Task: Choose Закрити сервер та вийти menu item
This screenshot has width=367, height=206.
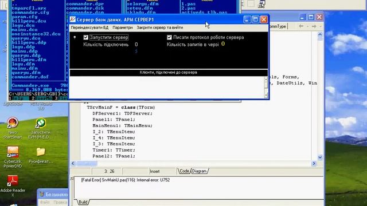Action: coord(160,27)
